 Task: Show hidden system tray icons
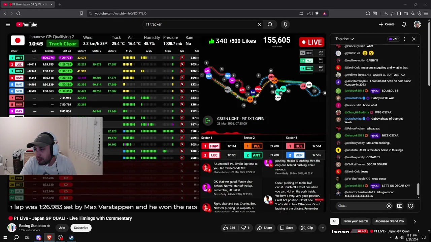pos(391,238)
